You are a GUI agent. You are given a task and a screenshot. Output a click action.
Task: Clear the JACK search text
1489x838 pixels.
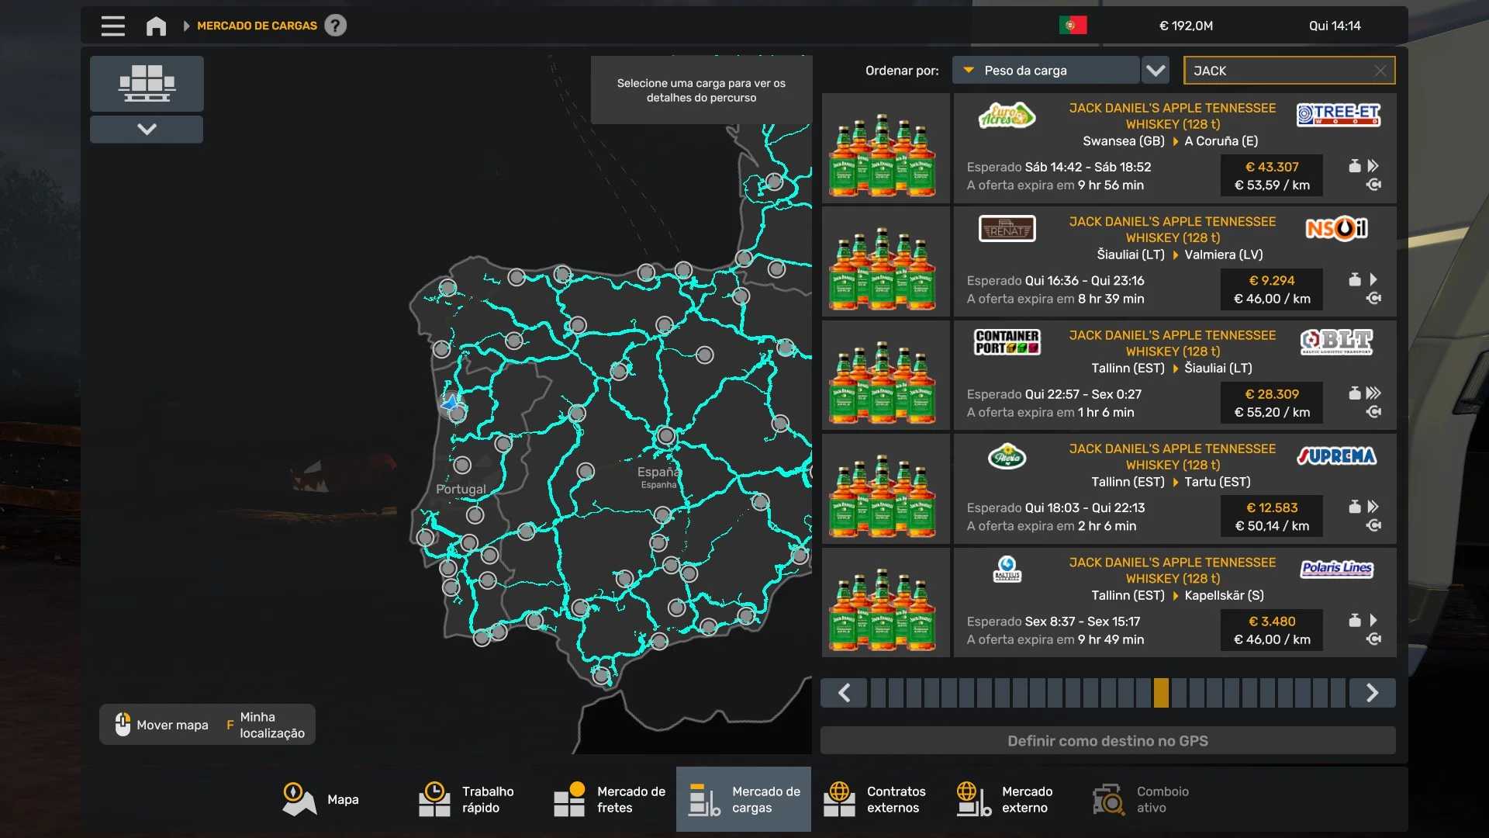coord(1380,71)
